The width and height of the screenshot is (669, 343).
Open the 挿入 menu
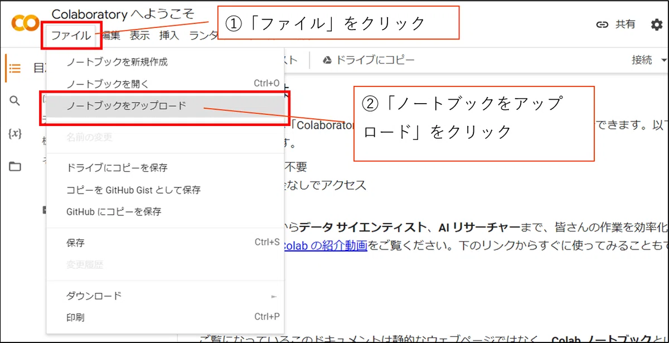pyautogui.click(x=169, y=36)
